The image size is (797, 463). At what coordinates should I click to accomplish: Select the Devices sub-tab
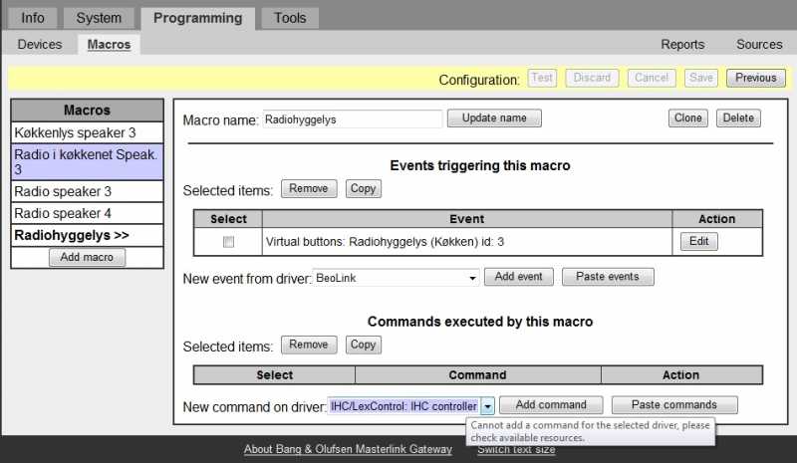pos(40,44)
